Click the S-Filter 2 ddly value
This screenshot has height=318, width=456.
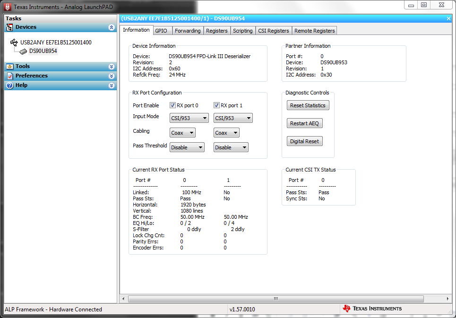[x=238, y=229]
